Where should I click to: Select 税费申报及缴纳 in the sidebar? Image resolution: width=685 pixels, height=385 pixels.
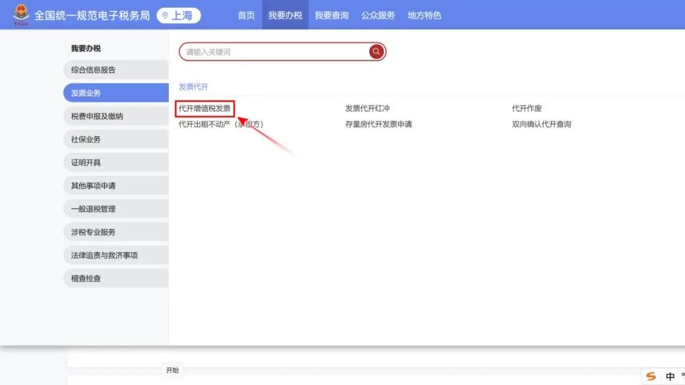[x=116, y=116]
